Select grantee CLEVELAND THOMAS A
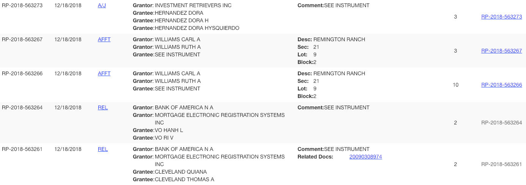 click(x=184, y=179)
